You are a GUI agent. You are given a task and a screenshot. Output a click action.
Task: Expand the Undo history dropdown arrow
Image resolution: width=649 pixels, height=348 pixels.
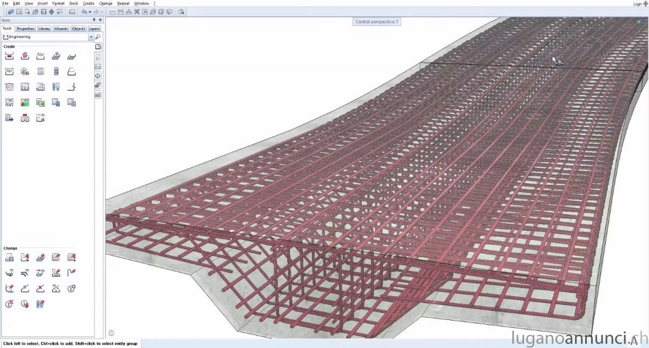tap(90, 11)
